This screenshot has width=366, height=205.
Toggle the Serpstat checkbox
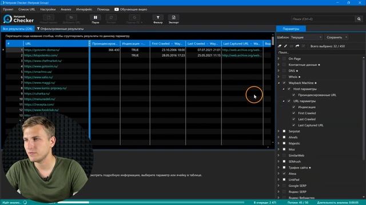point(284,131)
